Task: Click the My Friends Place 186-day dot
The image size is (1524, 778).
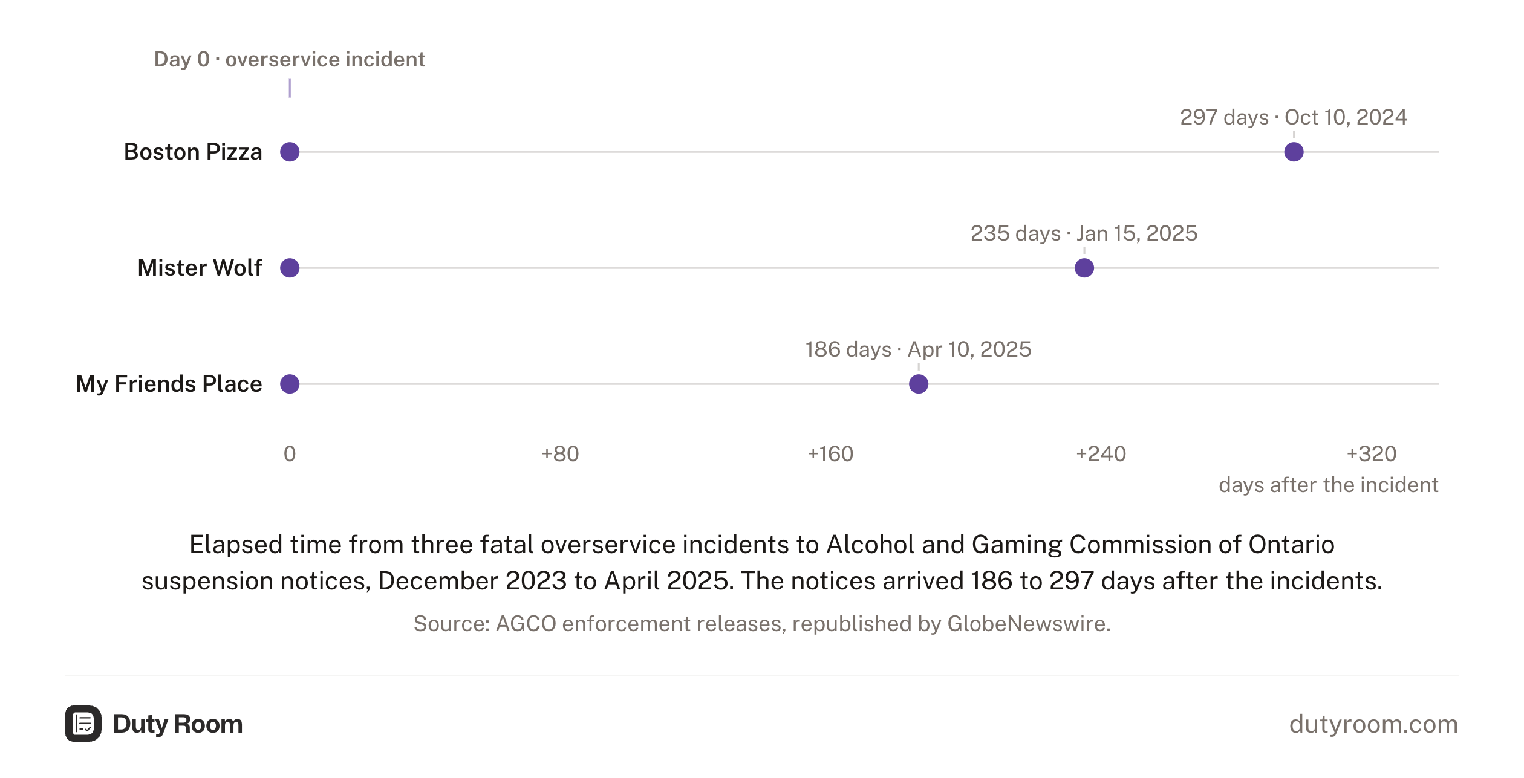Action: point(919,384)
